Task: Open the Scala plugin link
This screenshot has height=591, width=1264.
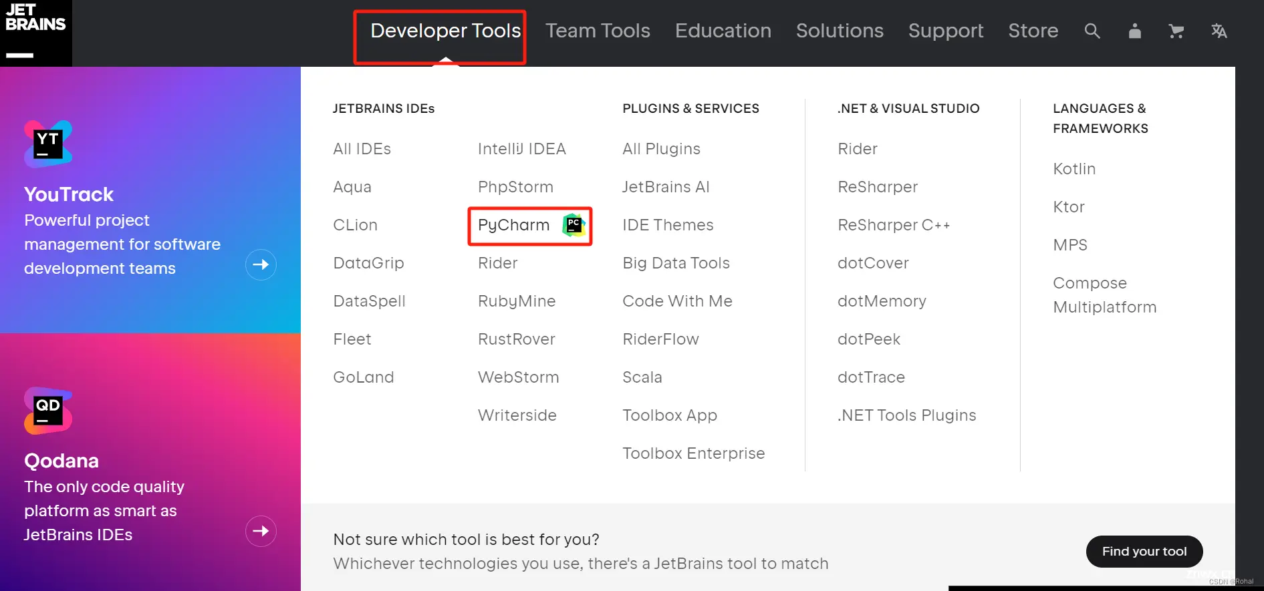Action: (642, 377)
